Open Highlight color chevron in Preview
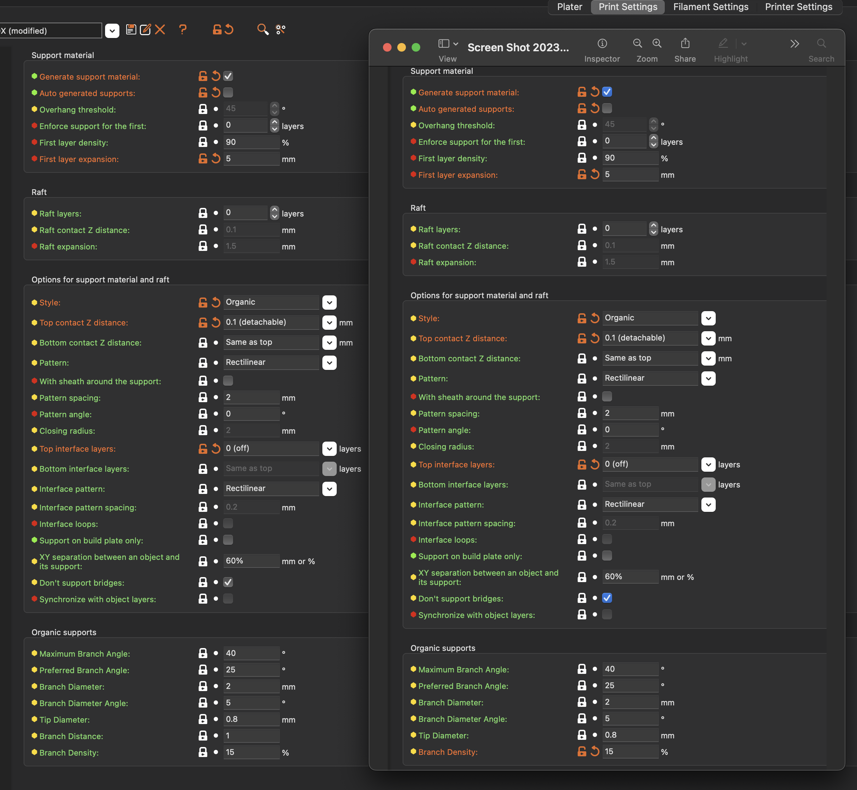 point(744,44)
